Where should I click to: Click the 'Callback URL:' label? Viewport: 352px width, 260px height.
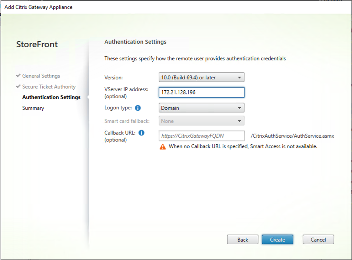click(120, 133)
